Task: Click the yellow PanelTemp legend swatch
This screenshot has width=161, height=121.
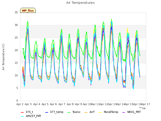Action: 100,112
